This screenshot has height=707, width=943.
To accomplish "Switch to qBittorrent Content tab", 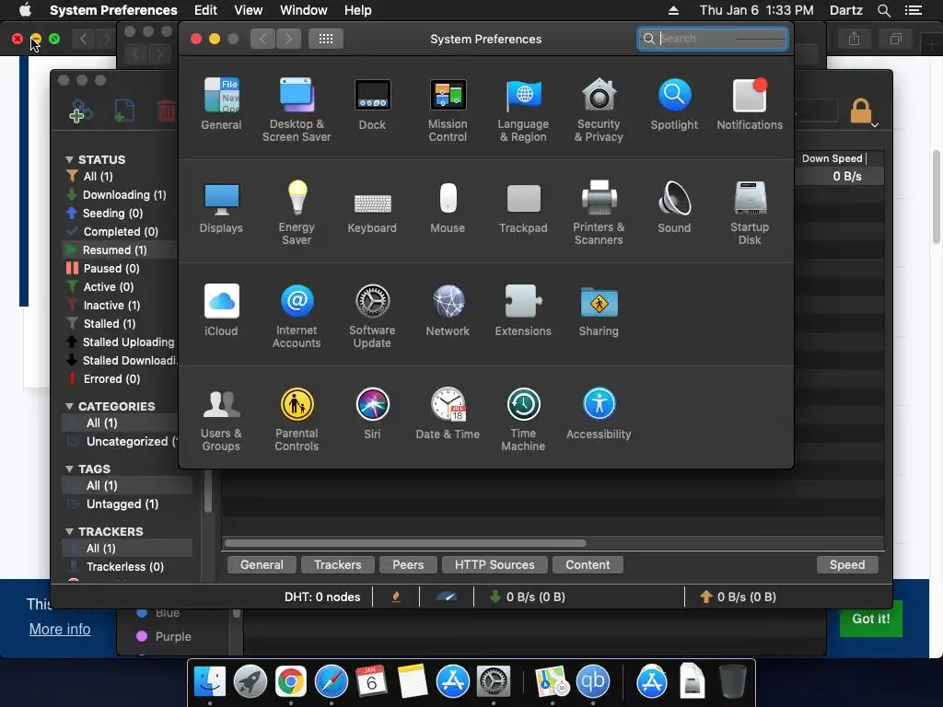I will pos(588,564).
